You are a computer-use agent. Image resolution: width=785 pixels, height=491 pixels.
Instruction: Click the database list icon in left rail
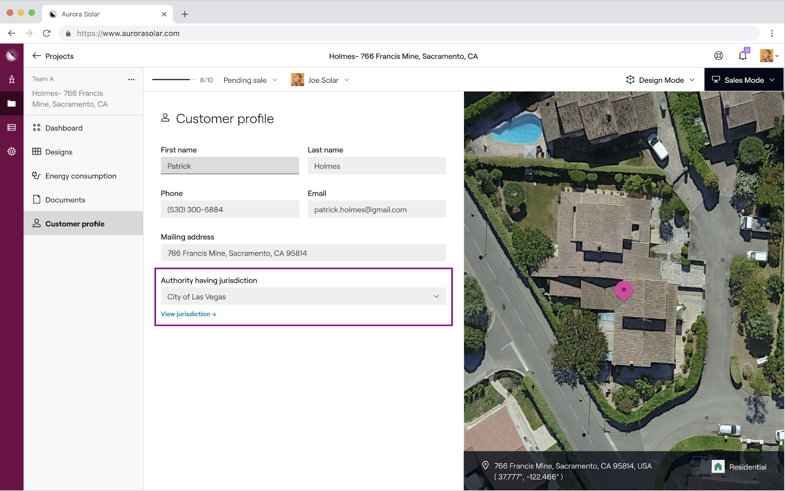point(11,127)
